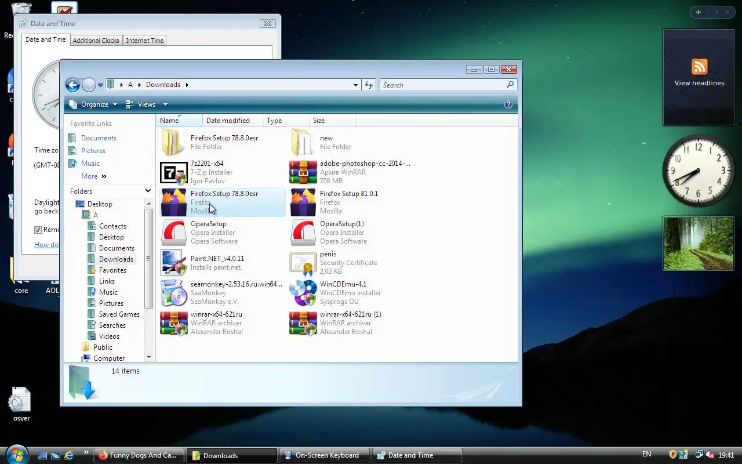742x464 pixels.
Task: Expand the breadcrumb arrow after Downloads
Action: 187,85
